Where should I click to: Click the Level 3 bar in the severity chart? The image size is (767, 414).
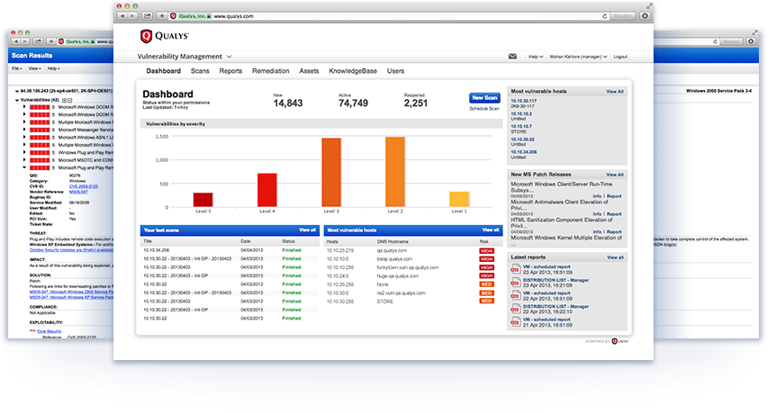point(331,172)
